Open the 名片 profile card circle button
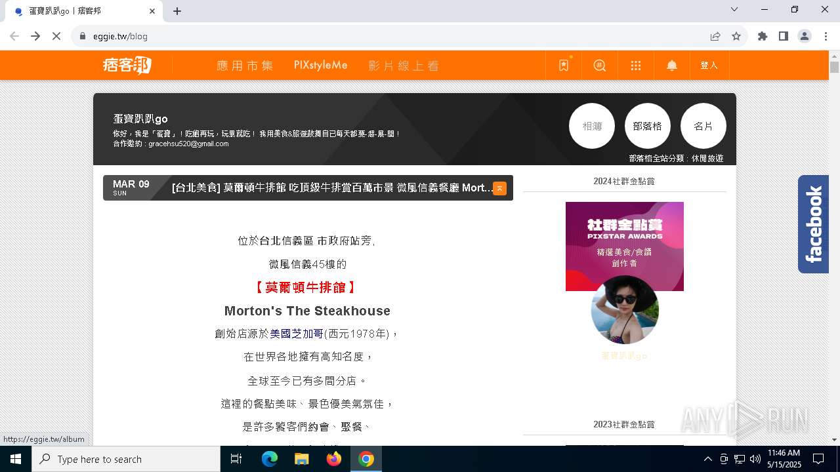 tap(703, 126)
